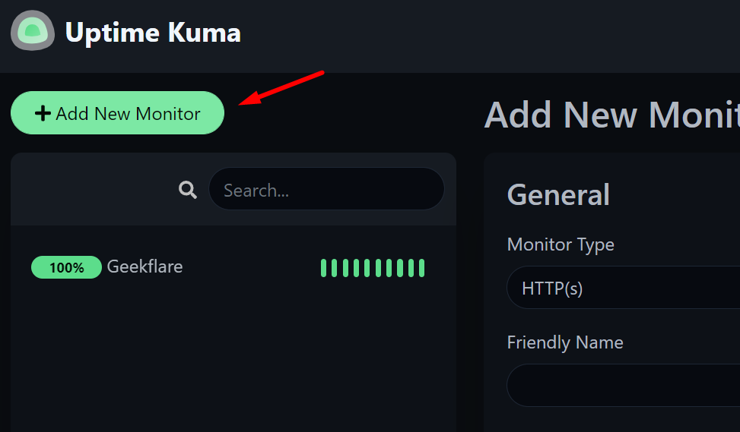Click Geekflare's 100% uptime badge
740x432 pixels.
(66, 267)
